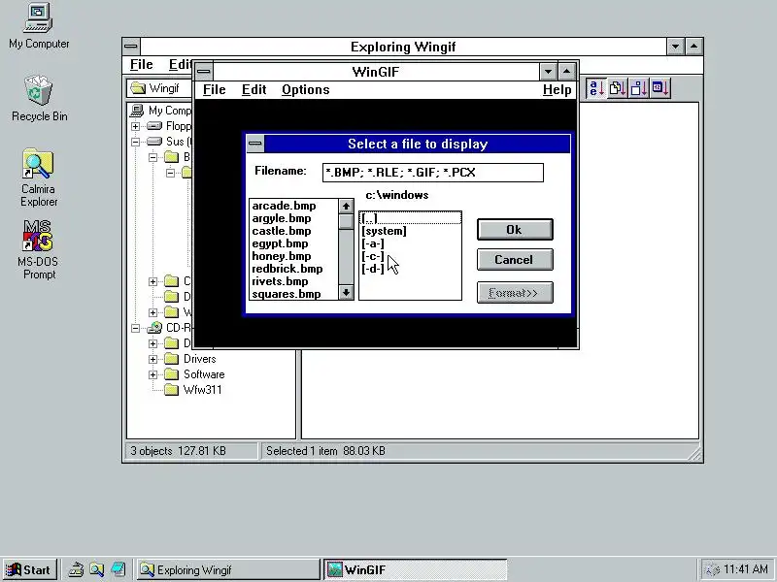The image size is (777, 582).
Task: Click the Start button
Action: click(30, 569)
